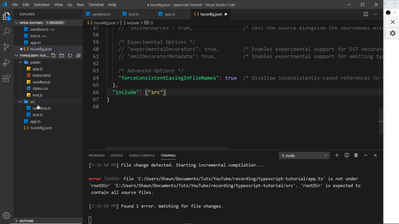The width and height of the screenshot is (399, 224).
Task: Collapse all folders in explorer
Action: (x=79, y=55)
